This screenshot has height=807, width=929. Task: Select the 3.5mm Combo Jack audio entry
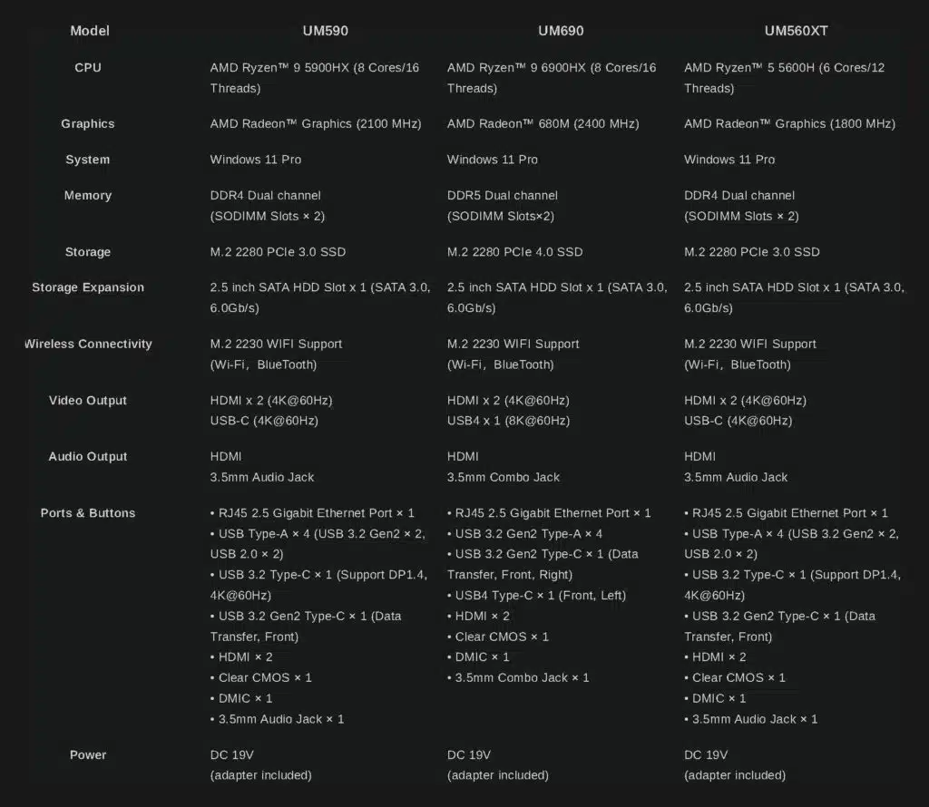(x=503, y=477)
